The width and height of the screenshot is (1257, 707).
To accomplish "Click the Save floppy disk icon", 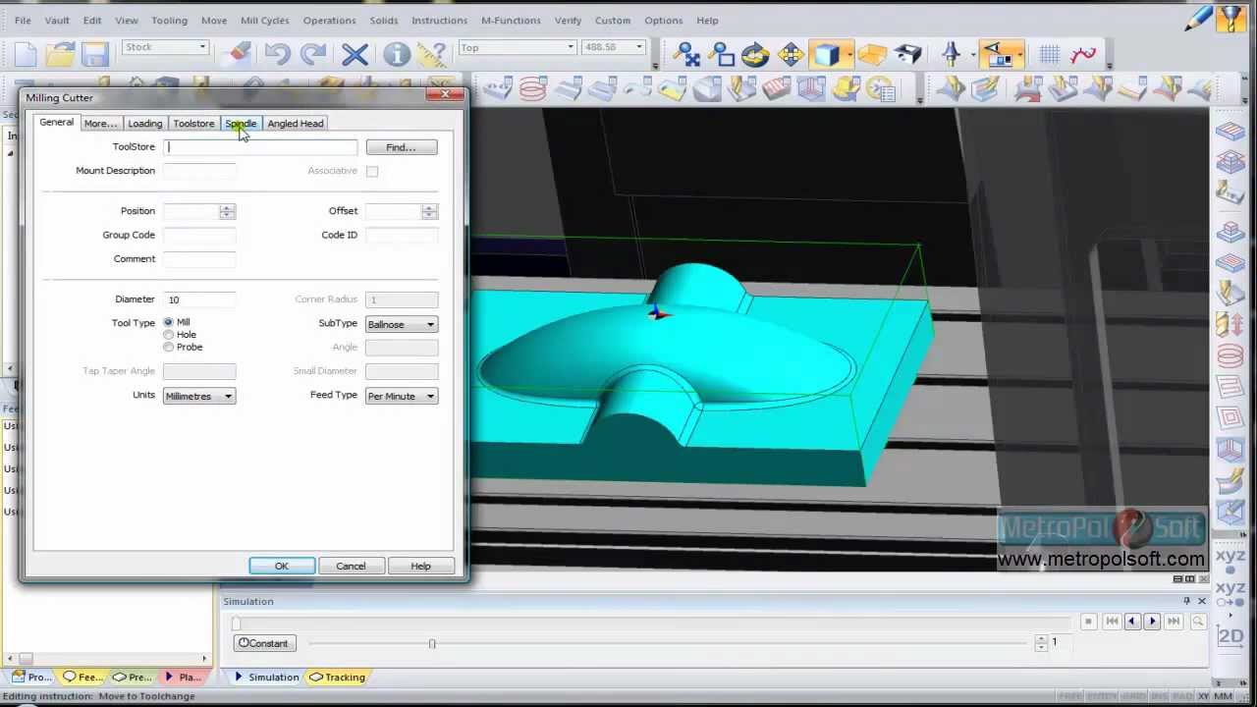I will pos(95,55).
